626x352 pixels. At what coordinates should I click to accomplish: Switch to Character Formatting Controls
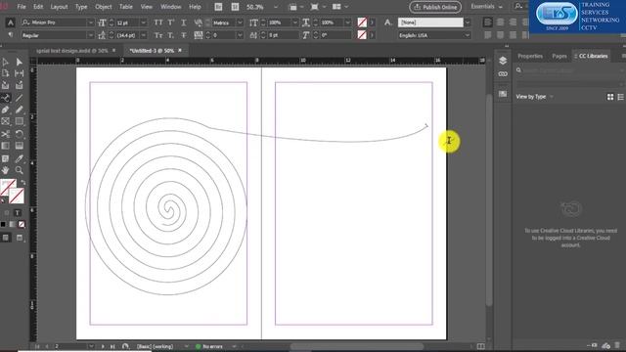tap(11, 22)
